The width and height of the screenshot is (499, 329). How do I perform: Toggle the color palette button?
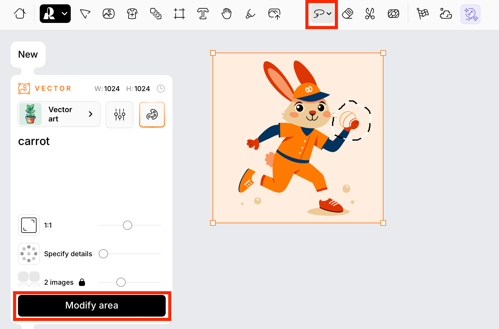pyautogui.click(x=152, y=115)
